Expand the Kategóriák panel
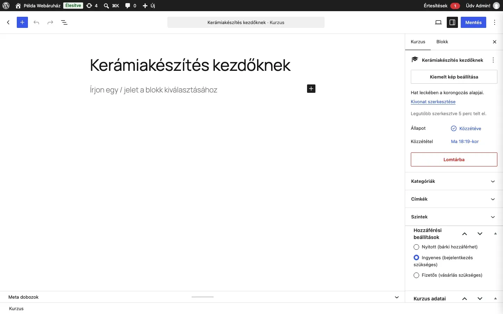Screen dimensions: 503x314 (x=454, y=181)
